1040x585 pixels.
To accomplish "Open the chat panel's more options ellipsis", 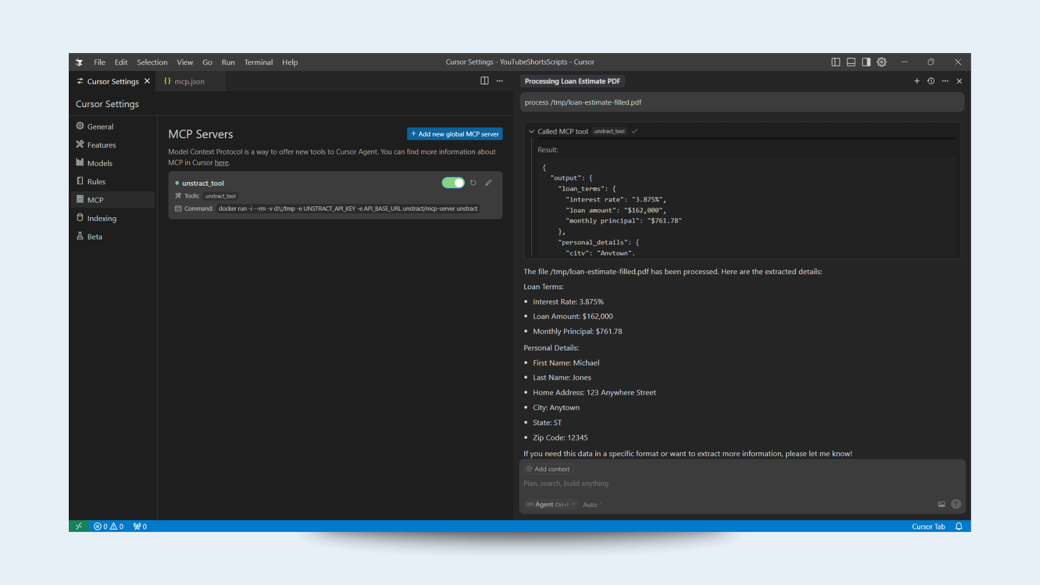I will pyautogui.click(x=945, y=81).
